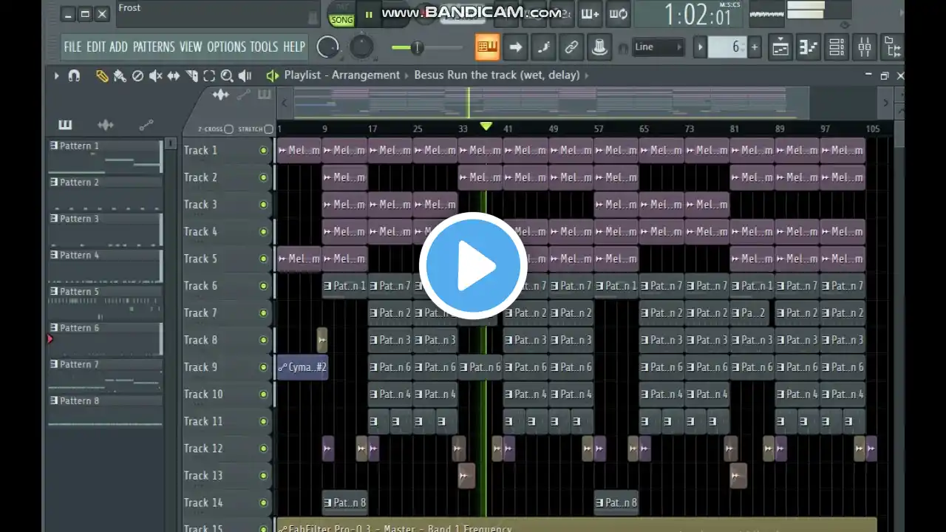This screenshot has height=532, width=946.
Task: Click the pattern plus icon at top
Action: [x=589, y=13]
